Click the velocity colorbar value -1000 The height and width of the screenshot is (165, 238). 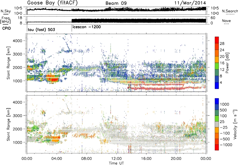(x=226, y=145)
